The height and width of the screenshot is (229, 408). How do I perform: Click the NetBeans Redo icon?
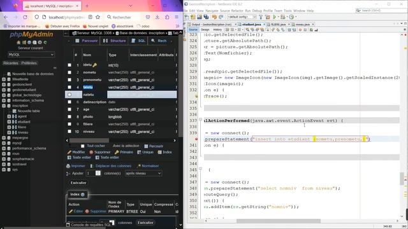pos(221,17)
